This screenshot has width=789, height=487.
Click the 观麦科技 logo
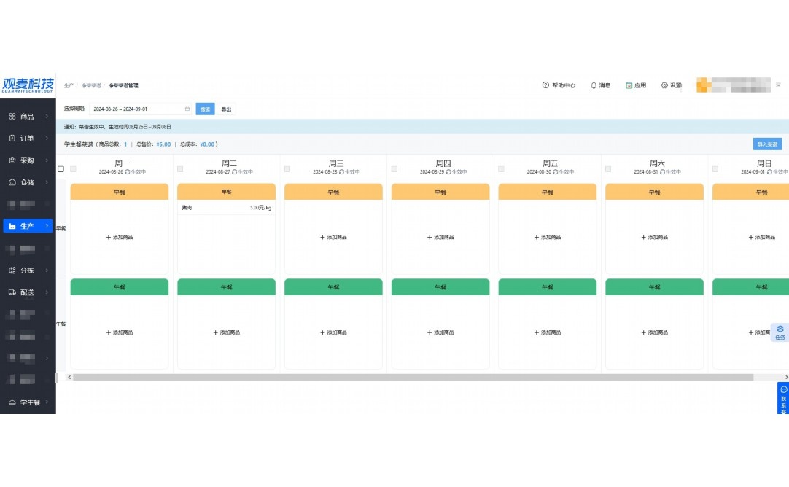(28, 85)
